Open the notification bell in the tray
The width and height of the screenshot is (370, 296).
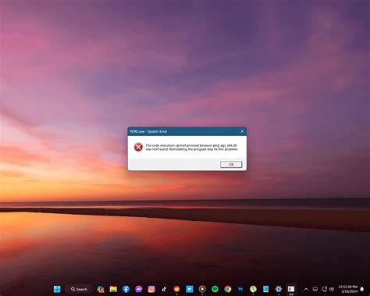pos(362,289)
